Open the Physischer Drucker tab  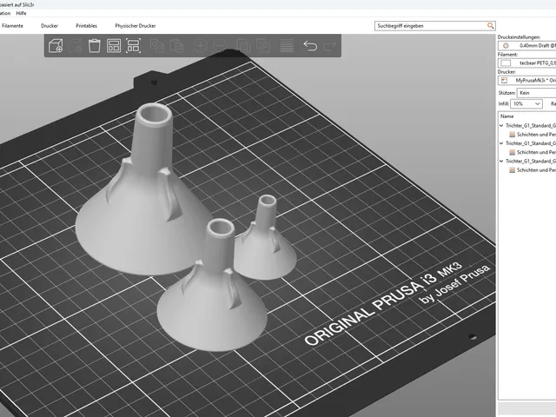tap(136, 26)
